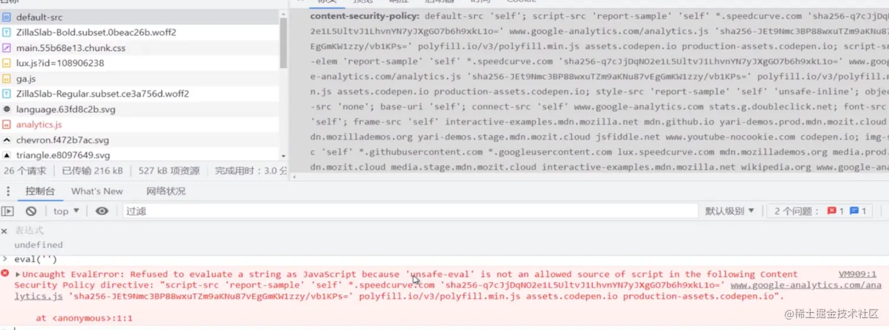Select triangle.e8097649.svg request
Image resolution: width=889 pixels, height=330 pixels.
(x=140, y=156)
